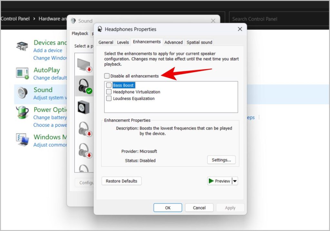Switch to the General tab
330x231 pixels.
(x=106, y=42)
